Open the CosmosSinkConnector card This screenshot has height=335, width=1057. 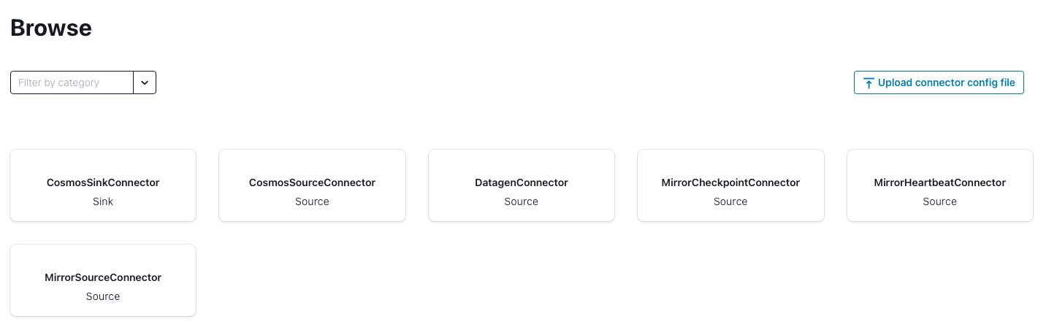coord(103,185)
